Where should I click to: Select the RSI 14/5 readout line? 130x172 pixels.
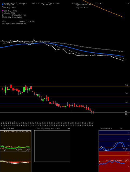click(x=14, y=15)
